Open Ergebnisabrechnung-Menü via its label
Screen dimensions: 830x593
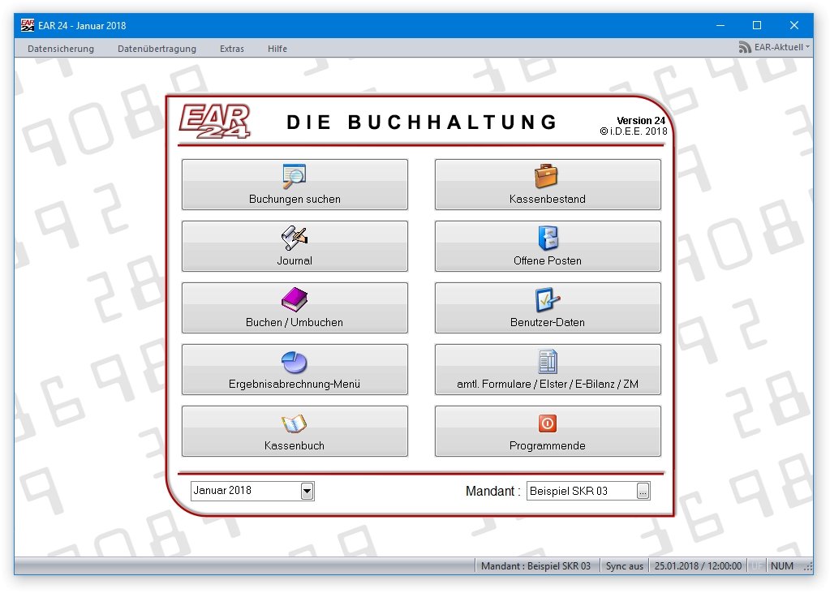click(295, 384)
